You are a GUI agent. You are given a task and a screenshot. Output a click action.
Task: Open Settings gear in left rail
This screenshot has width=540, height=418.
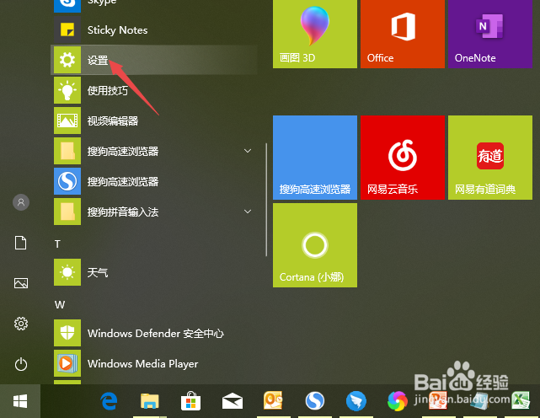[21, 324]
